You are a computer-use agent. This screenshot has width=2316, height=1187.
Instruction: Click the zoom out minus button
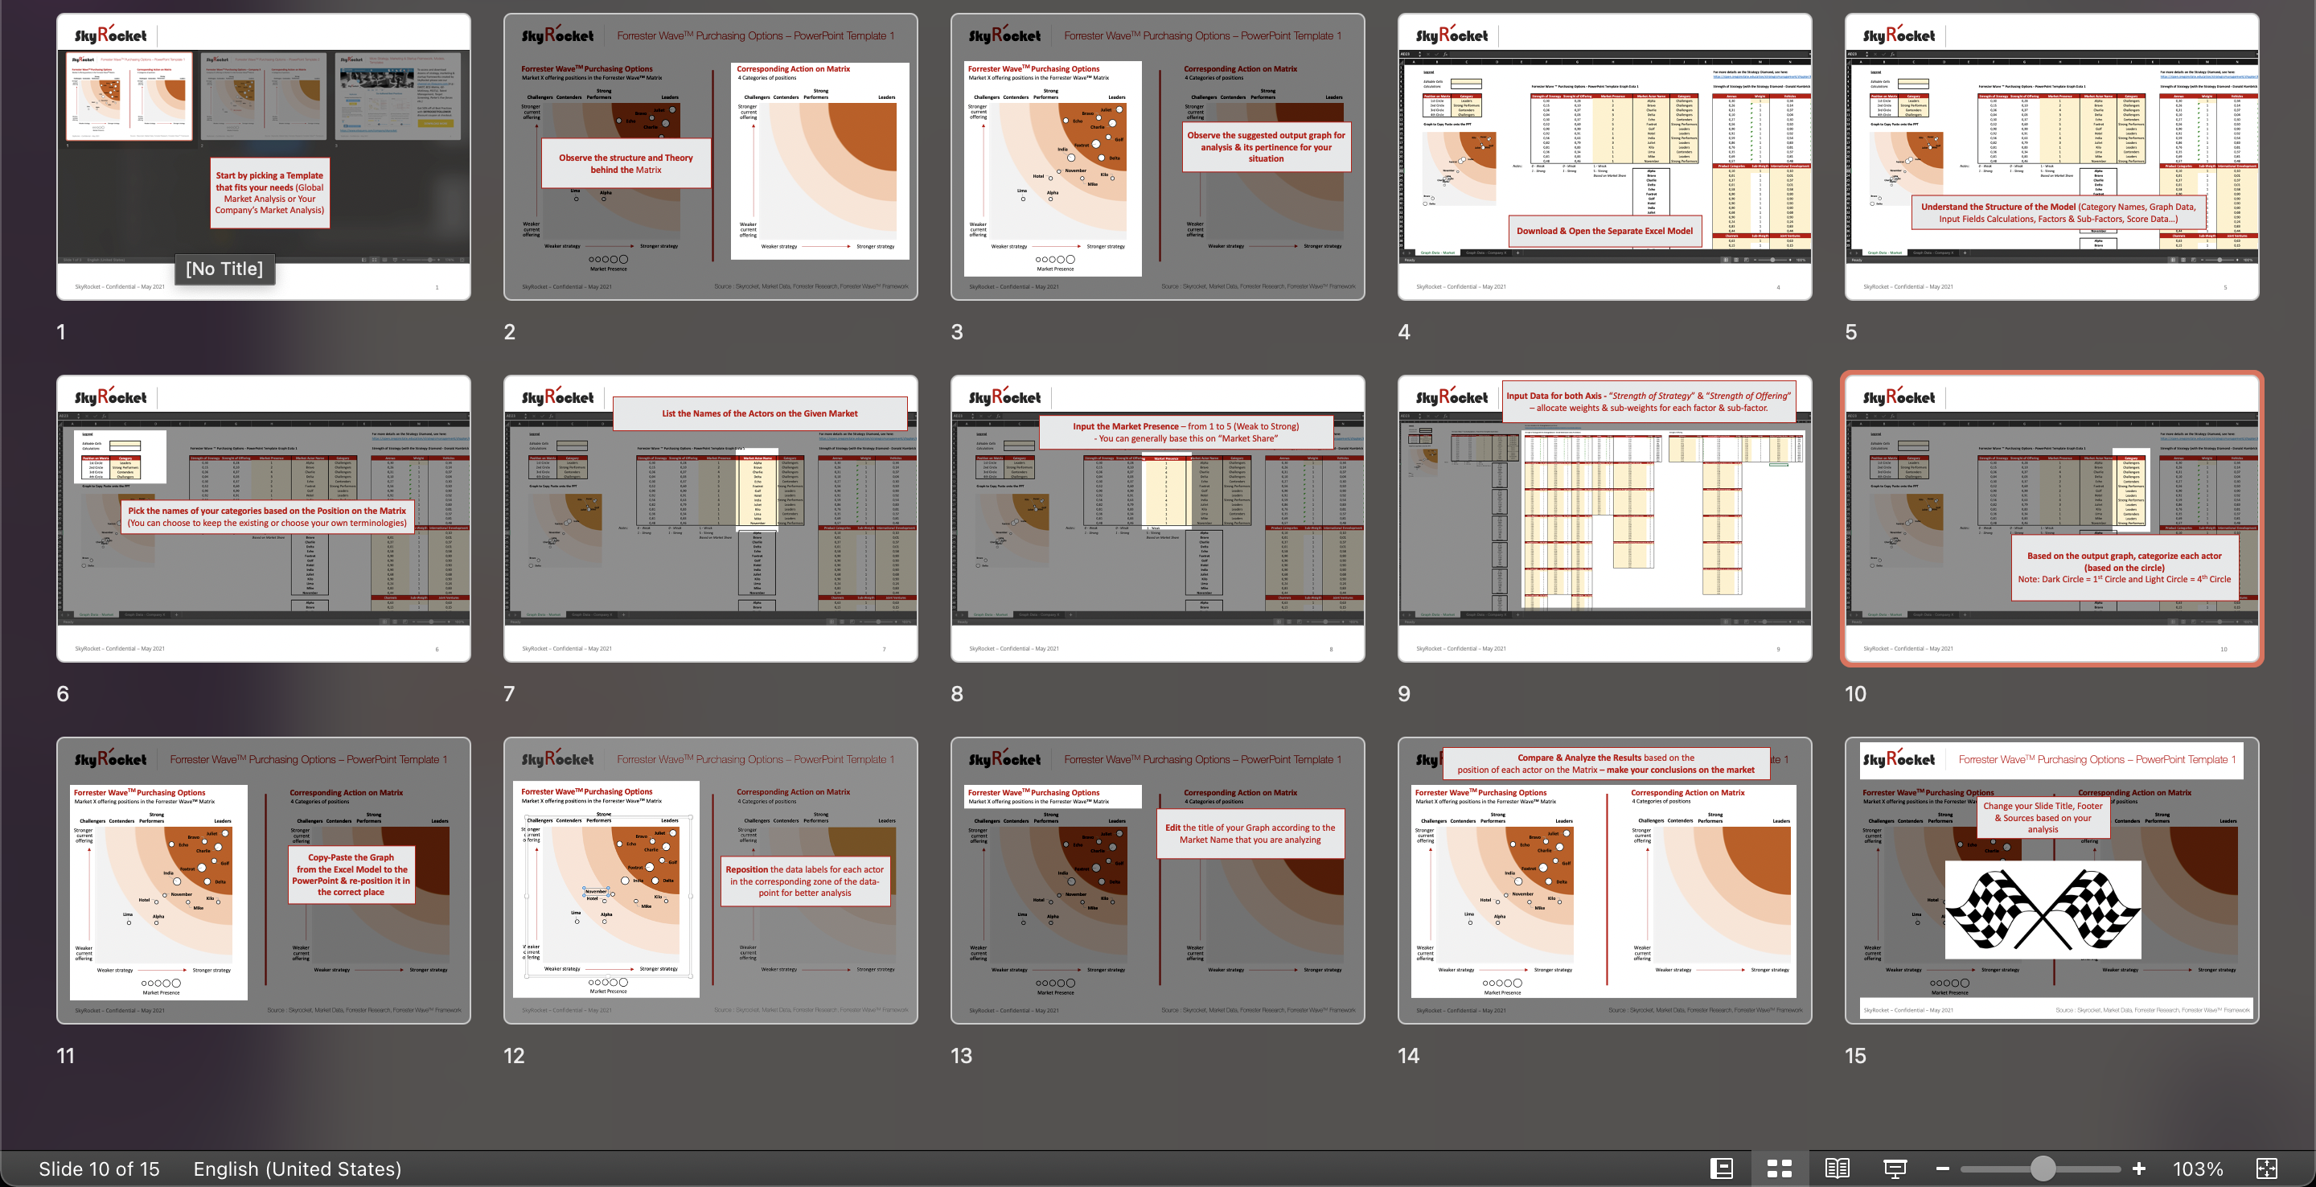pyautogui.click(x=1942, y=1169)
